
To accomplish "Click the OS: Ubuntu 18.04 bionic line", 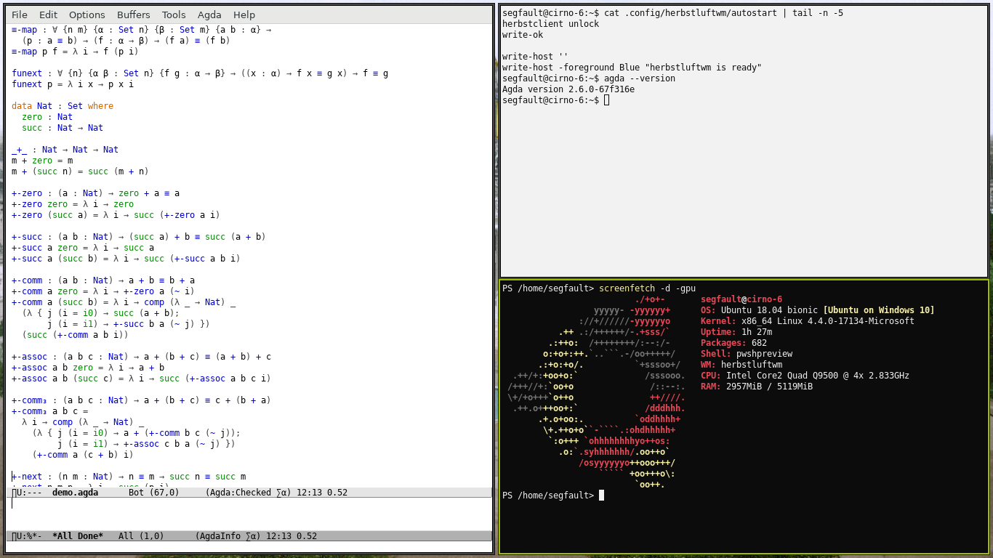I will coord(818,310).
